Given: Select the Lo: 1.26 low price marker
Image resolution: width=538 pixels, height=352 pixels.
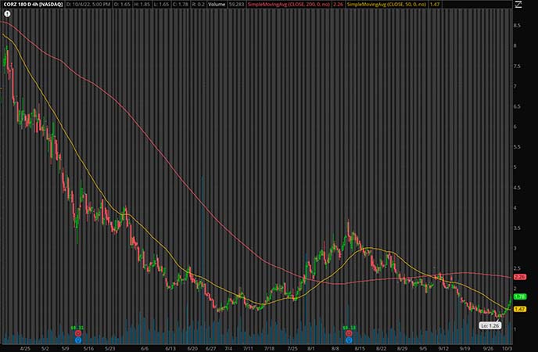Looking at the screenshot, I should tap(488, 322).
